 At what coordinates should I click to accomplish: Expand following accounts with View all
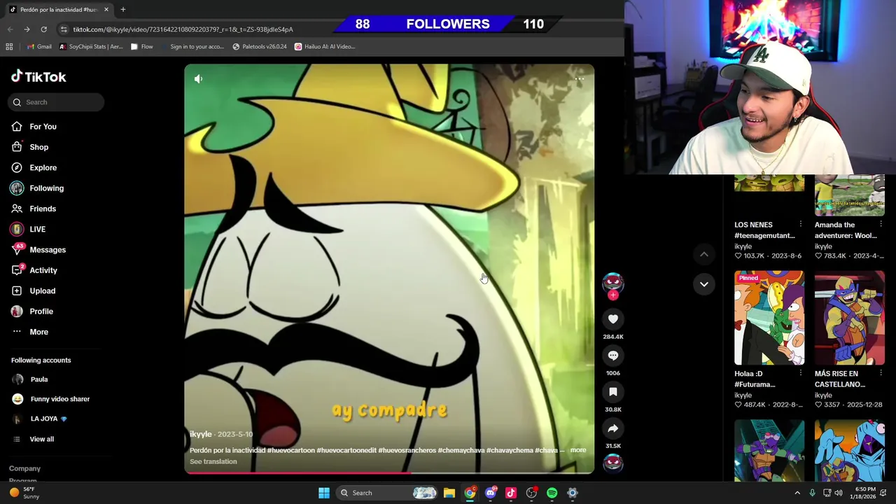click(41, 439)
